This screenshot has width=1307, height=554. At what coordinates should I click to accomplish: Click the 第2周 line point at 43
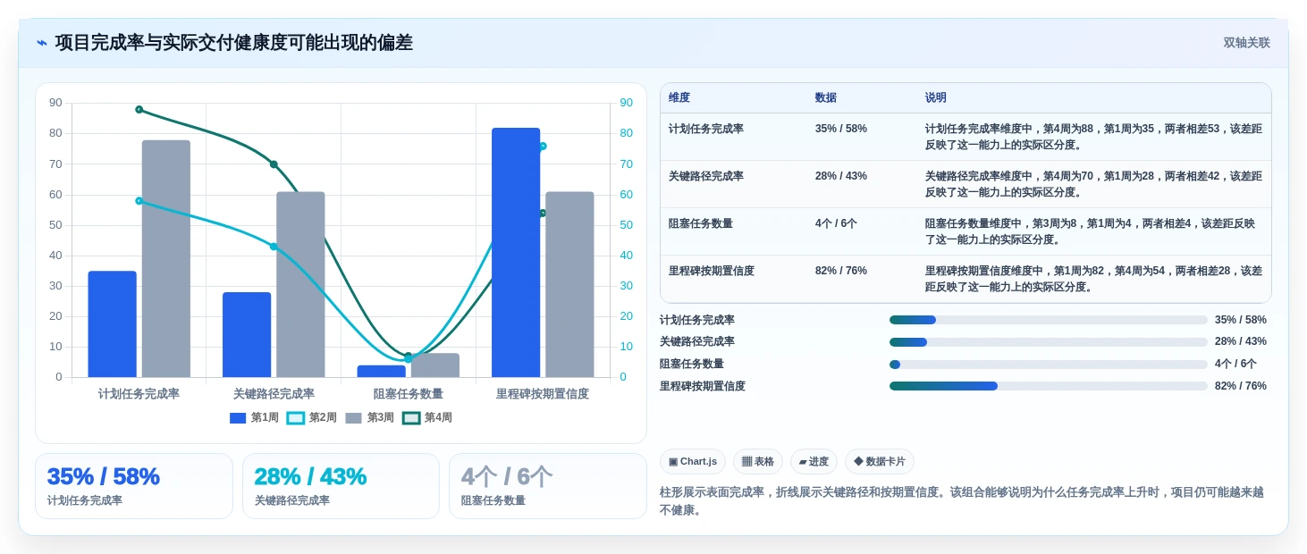tap(274, 247)
